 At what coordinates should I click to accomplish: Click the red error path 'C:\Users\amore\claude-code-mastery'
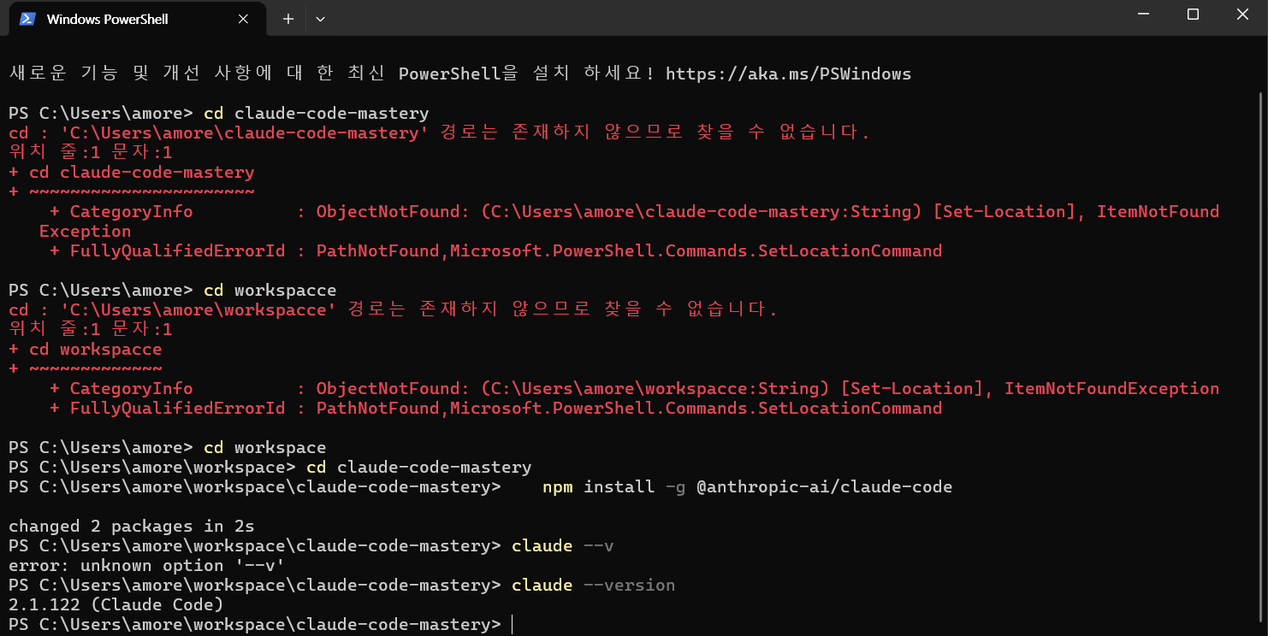[243, 132]
